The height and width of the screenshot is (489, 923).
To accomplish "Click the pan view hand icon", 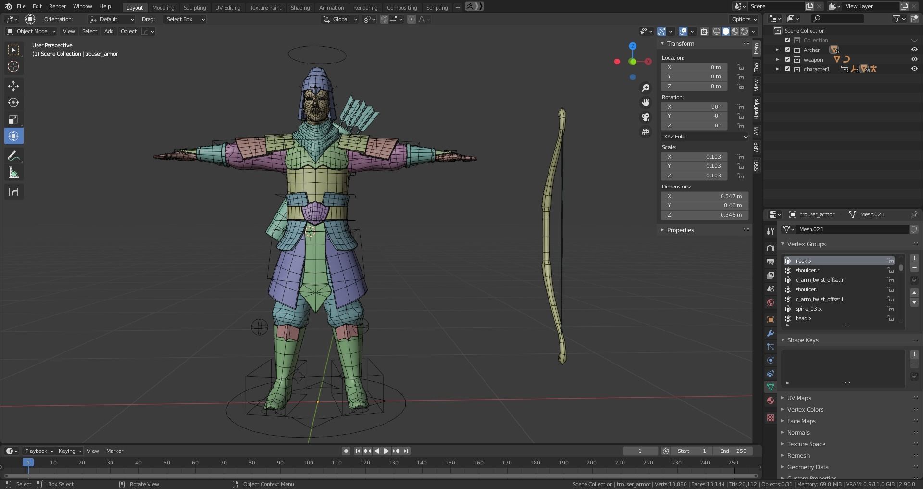I will 646,102.
